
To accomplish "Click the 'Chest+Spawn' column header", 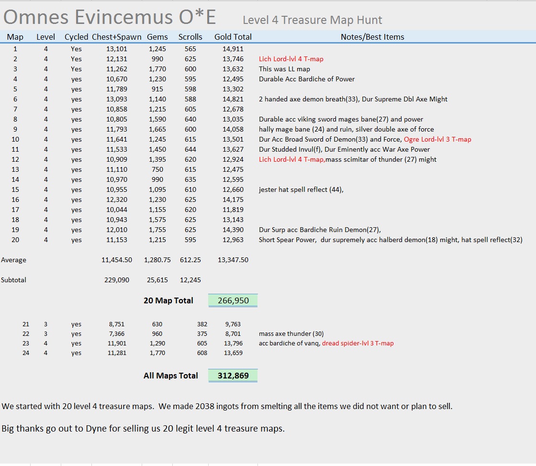I will pos(116,37).
